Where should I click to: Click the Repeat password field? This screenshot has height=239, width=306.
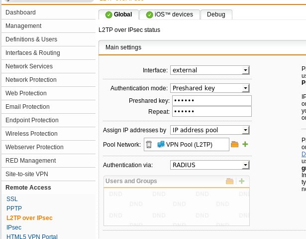[x=212, y=112]
